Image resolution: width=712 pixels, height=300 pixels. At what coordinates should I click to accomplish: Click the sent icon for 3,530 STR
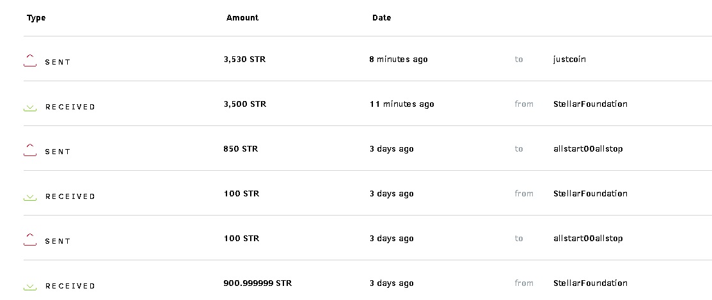tap(30, 61)
